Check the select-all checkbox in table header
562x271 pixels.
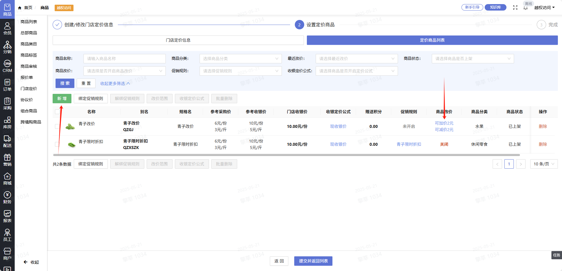57,112
